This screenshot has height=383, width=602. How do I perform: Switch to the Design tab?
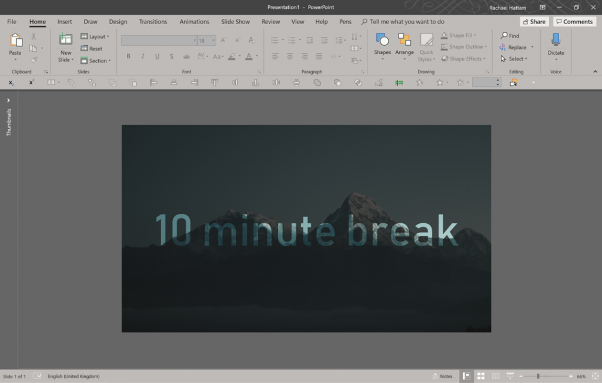point(118,22)
